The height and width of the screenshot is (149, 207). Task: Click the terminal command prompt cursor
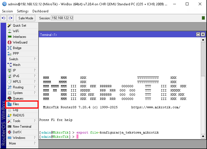[x=78, y=137]
